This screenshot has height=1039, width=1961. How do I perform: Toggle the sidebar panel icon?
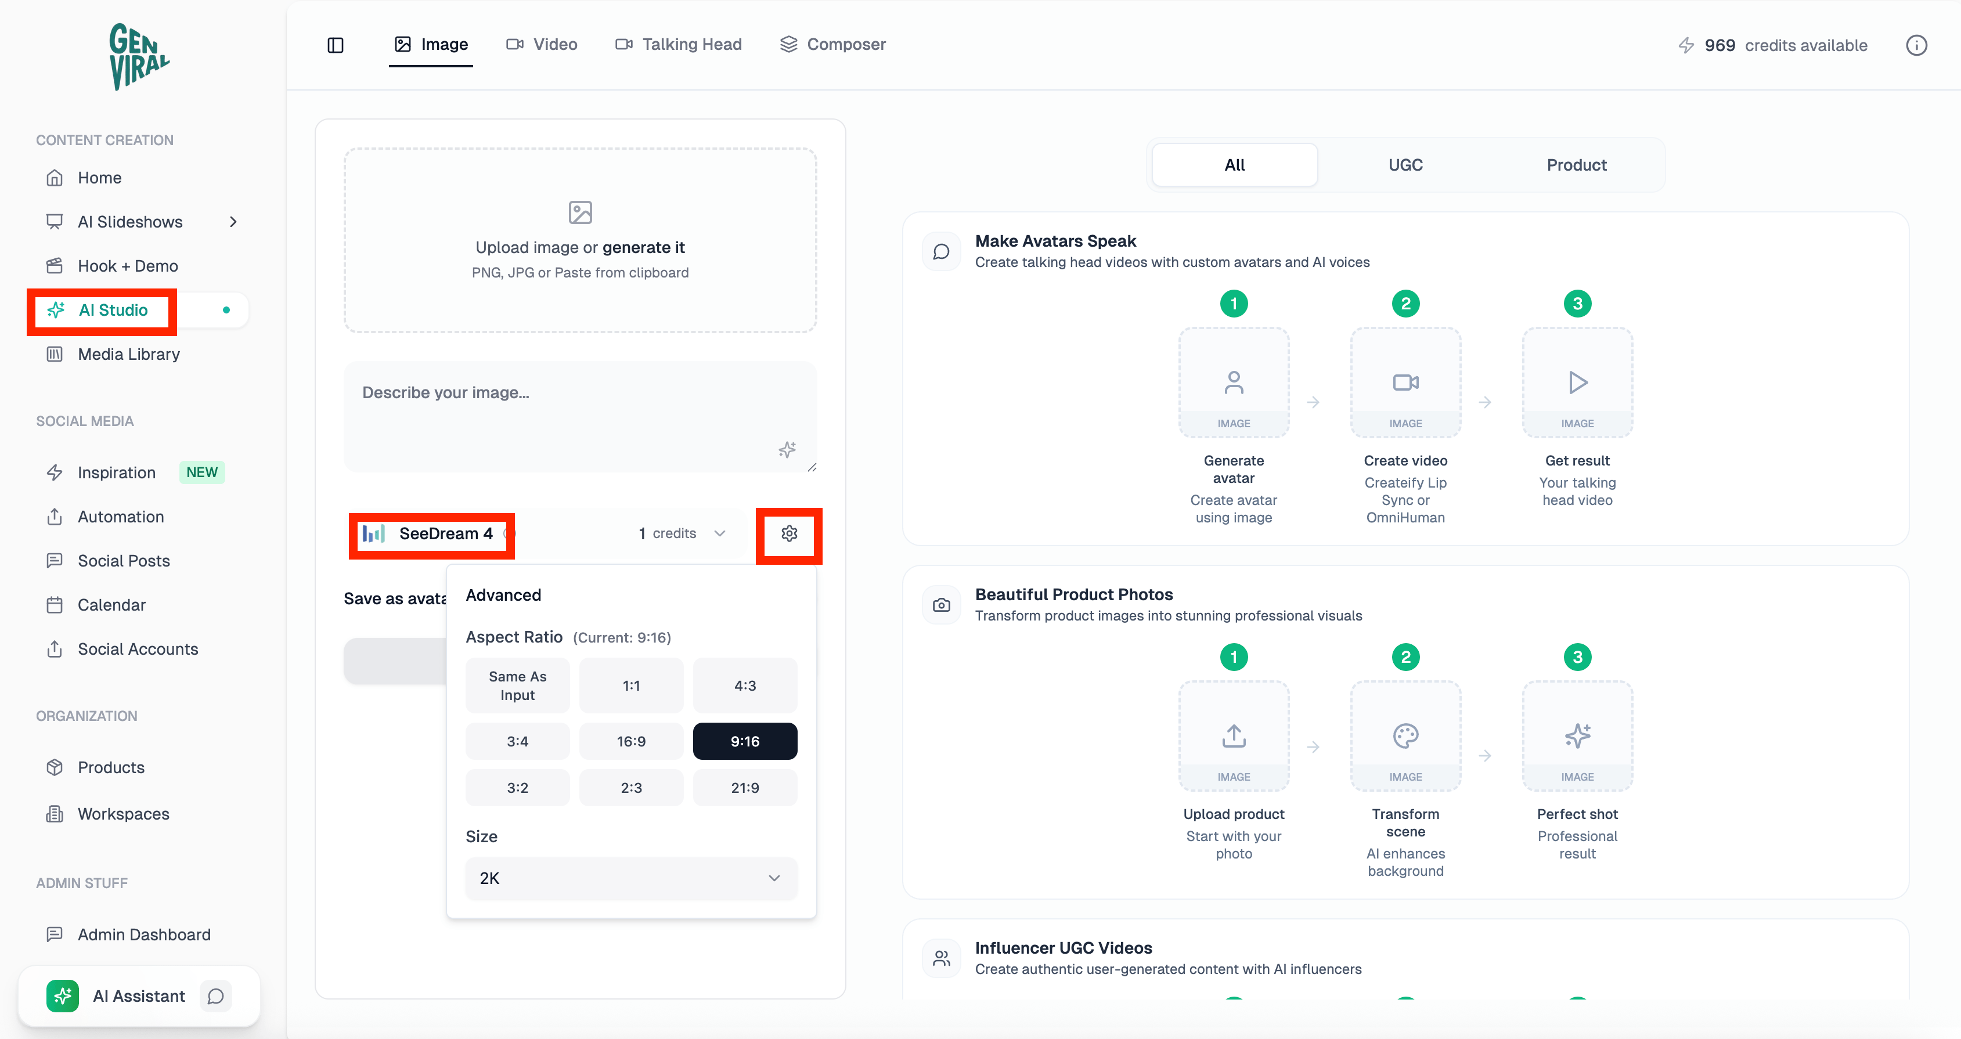point(336,45)
